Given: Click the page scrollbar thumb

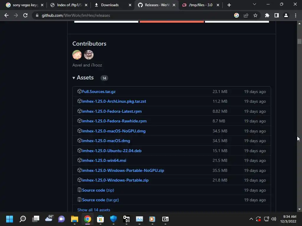Looking at the screenshot, I should 299,41.
